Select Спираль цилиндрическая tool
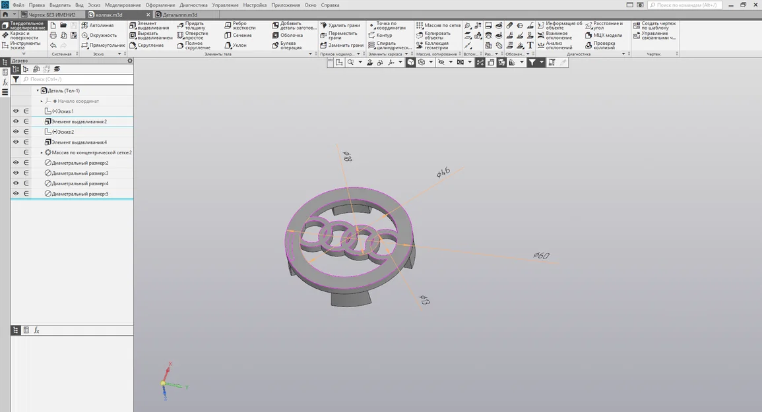 [390, 45]
